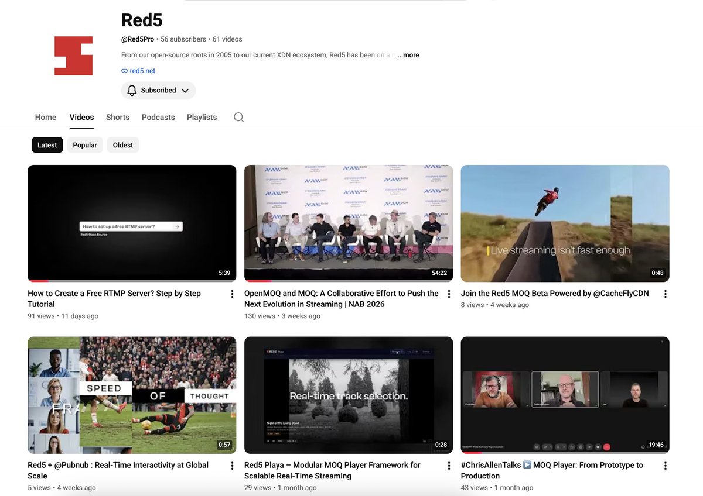The height and width of the screenshot is (496, 703).
Task: Play the motorbike jump video thumbnail
Action: coord(565,223)
